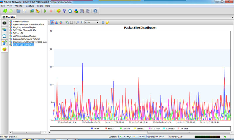Open the clock sidebar panel icon

[4, 36]
